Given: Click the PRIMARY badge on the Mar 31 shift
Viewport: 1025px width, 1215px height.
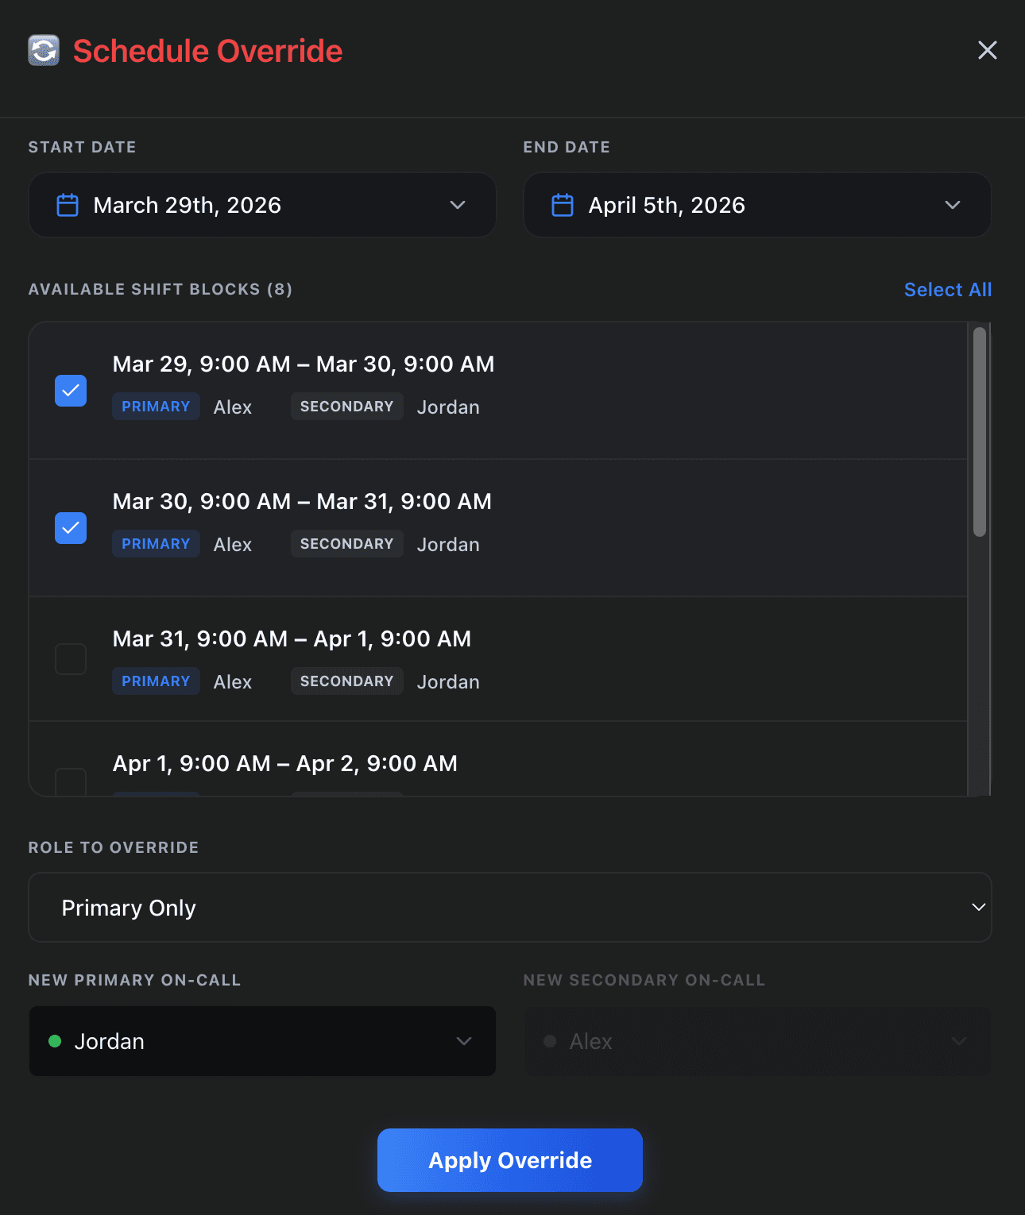Looking at the screenshot, I should pyautogui.click(x=156, y=681).
